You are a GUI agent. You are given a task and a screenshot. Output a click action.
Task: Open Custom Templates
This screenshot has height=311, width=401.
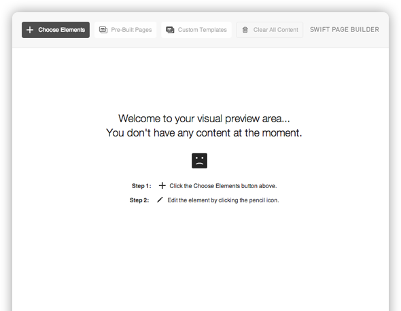[196, 30]
